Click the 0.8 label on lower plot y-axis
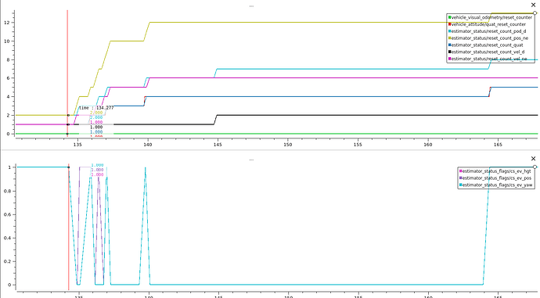This screenshot has width=540, height=298. 7,191
